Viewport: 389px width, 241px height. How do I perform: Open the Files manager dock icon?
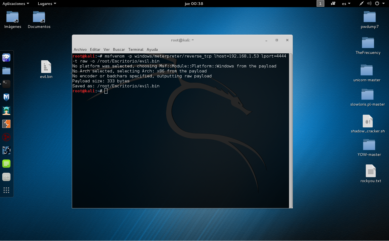coord(6,71)
